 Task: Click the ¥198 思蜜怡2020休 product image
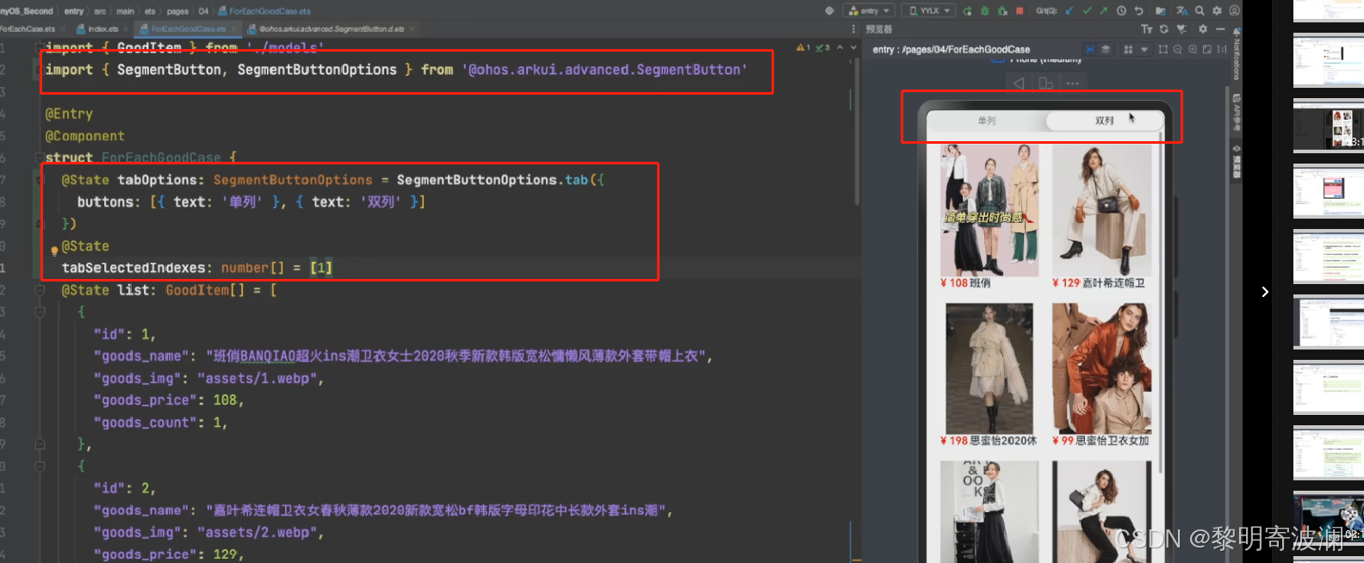coord(989,368)
